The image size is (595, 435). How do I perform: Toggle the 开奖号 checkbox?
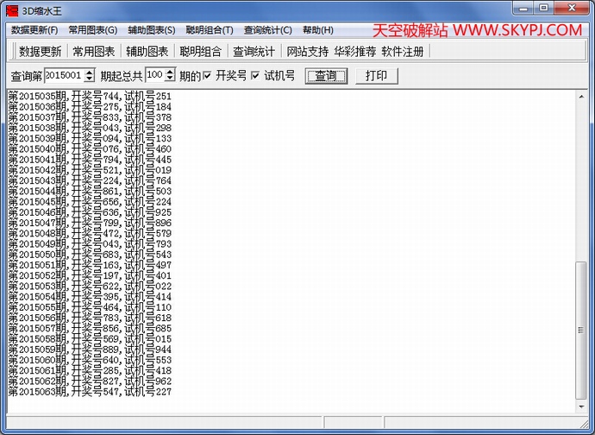click(207, 76)
